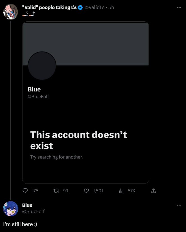Viewport: 186px width, 232px height.
Task: Expand the more options menu on Blue's reply
Action: coord(179,205)
